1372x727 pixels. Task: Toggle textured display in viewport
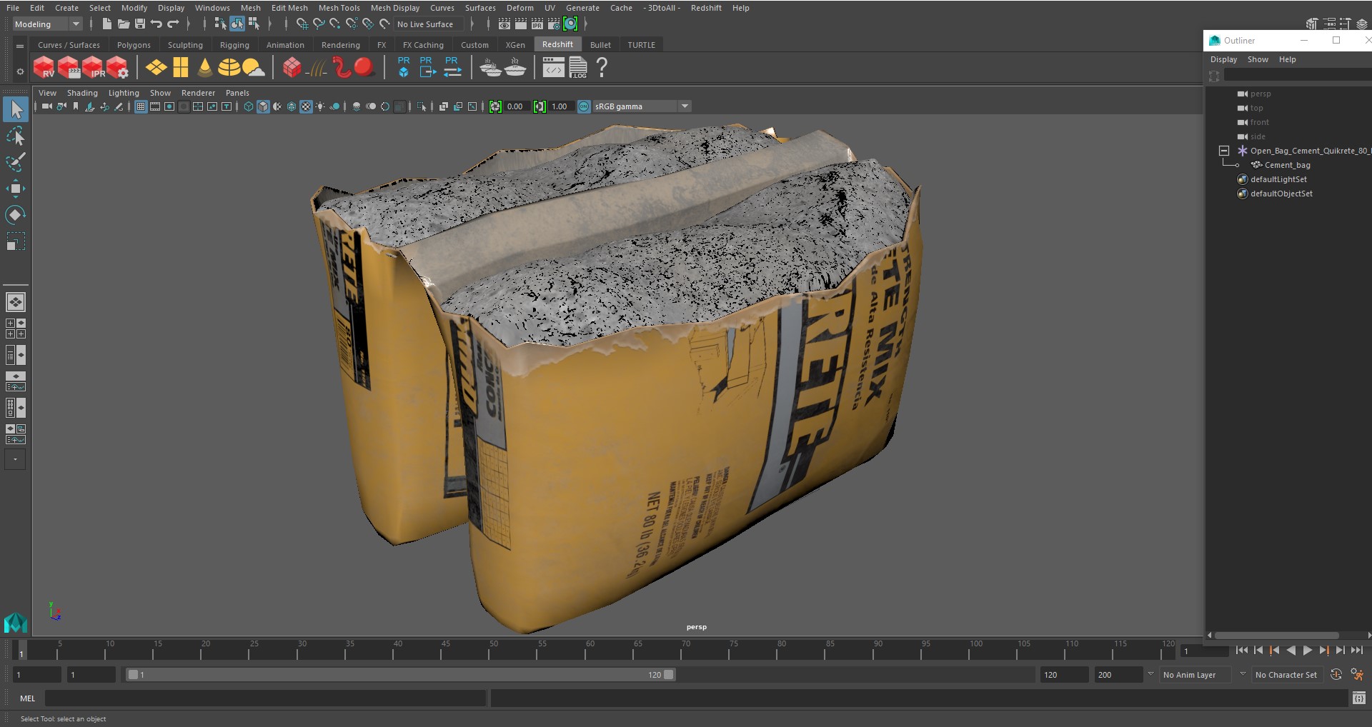point(306,106)
